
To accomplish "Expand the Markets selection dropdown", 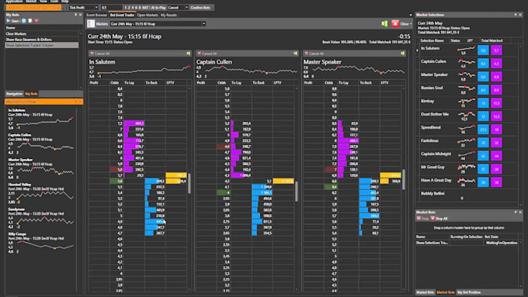I will pyautogui.click(x=203, y=23).
